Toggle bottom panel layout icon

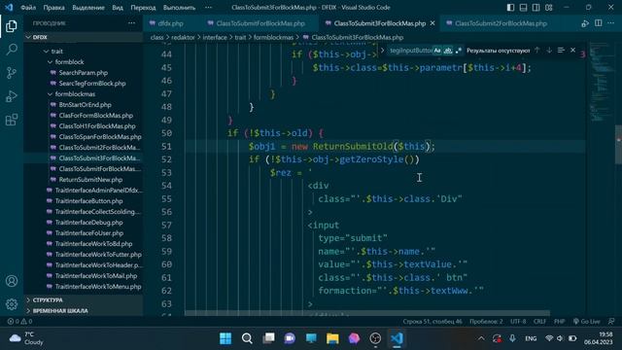pyautogui.click(x=523, y=8)
